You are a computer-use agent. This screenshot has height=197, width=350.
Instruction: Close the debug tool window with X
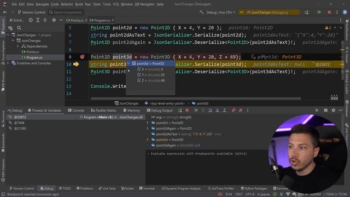pos(317,111)
